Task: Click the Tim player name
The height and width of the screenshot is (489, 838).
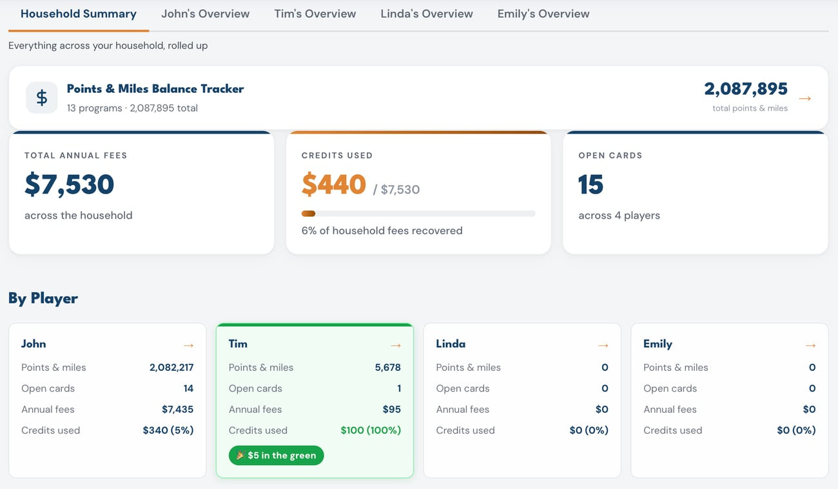Action: click(238, 344)
